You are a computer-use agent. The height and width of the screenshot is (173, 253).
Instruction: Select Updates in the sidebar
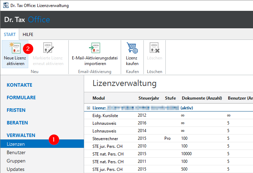tap(15, 169)
